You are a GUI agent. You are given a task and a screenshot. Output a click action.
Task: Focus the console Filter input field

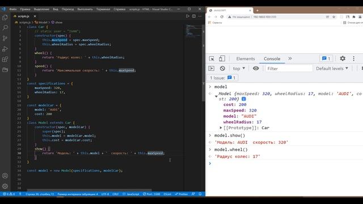coord(289,69)
